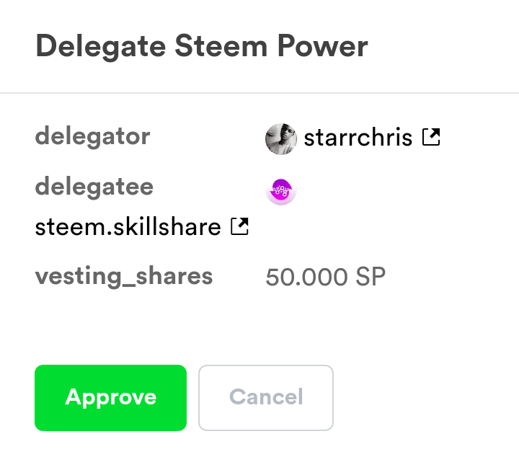Cancel the delegation request
Image resolution: width=519 pixels, height=457 pixels.
[266, 398]
